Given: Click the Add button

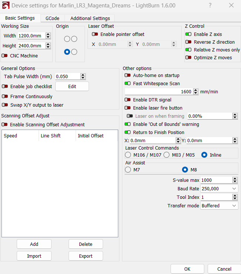Looking at the screenshot, I should point(34,244).
